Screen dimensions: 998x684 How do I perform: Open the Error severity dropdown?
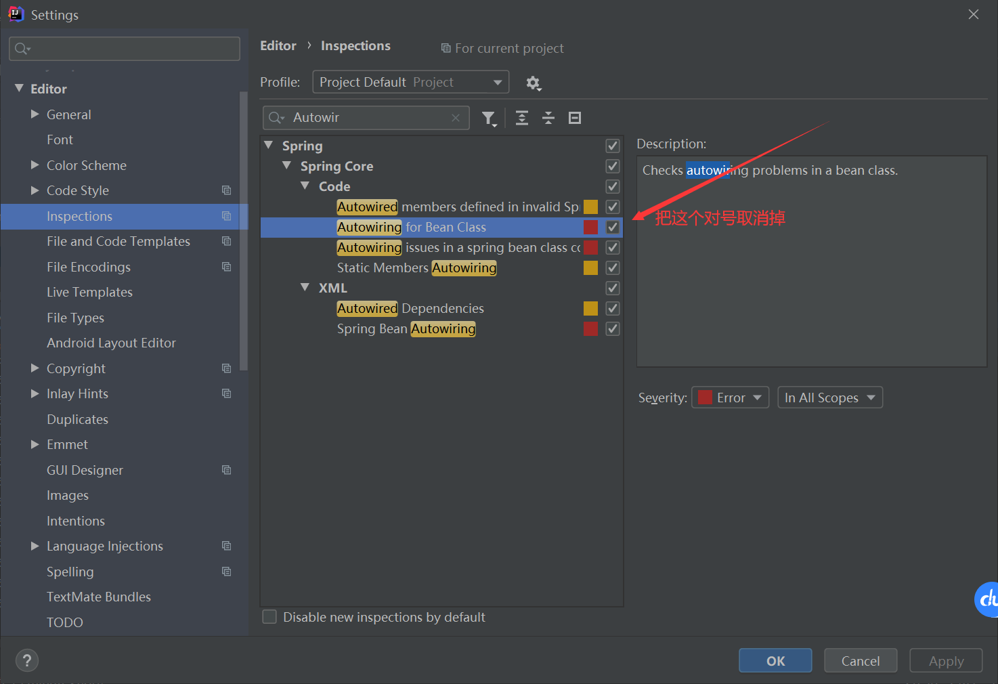pos(730,398)
